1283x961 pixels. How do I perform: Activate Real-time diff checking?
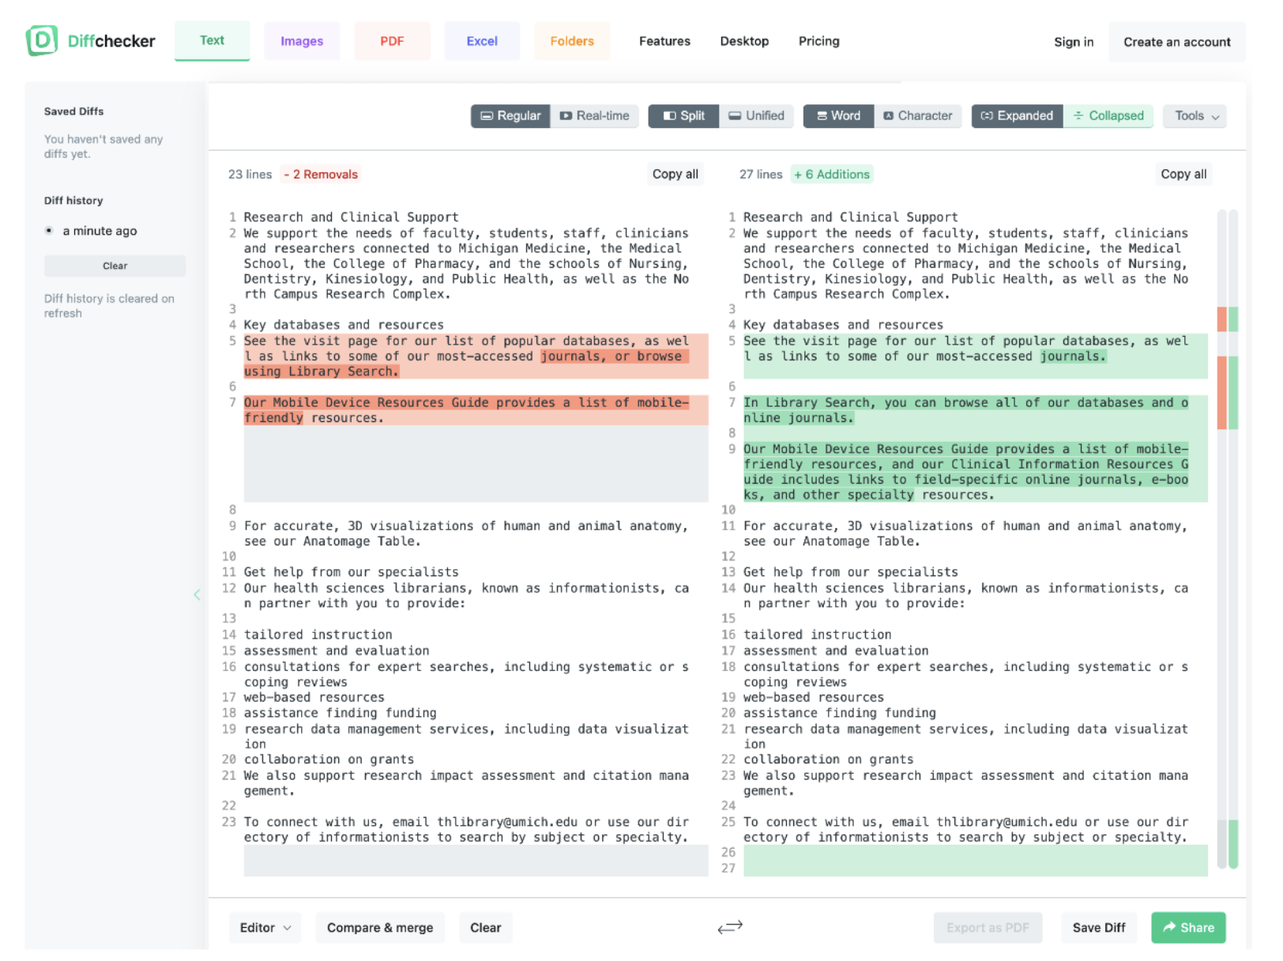(594, 116)
